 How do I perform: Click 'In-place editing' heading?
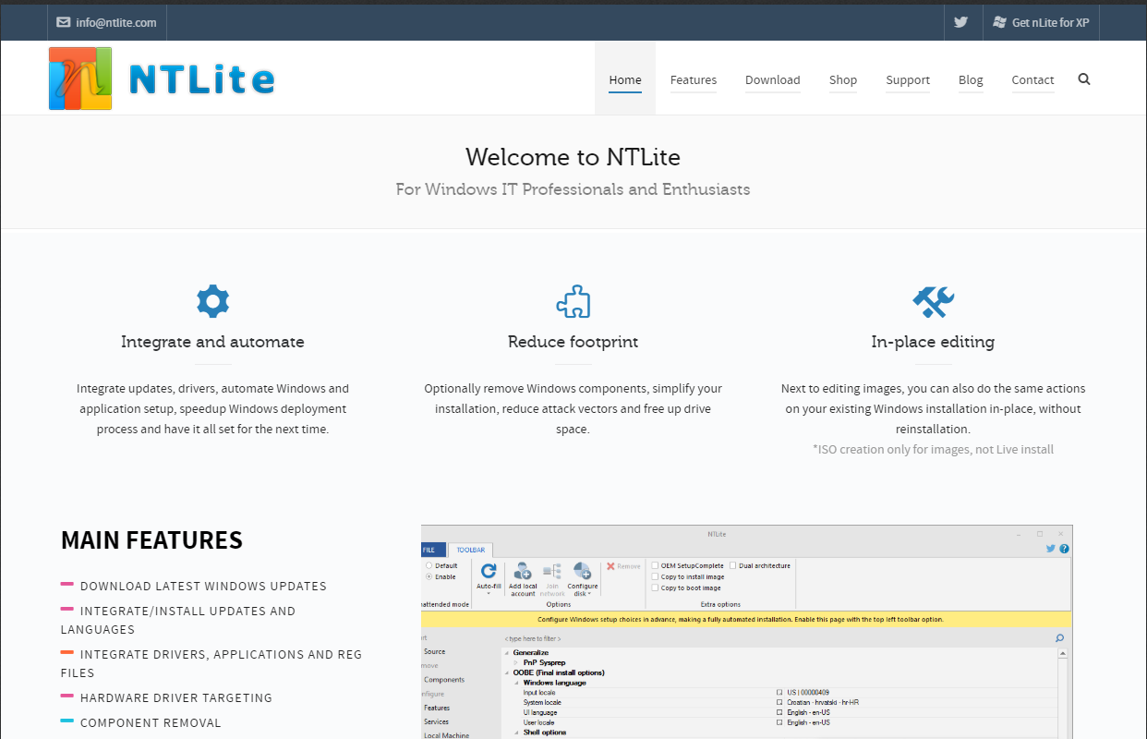(933, 342)
